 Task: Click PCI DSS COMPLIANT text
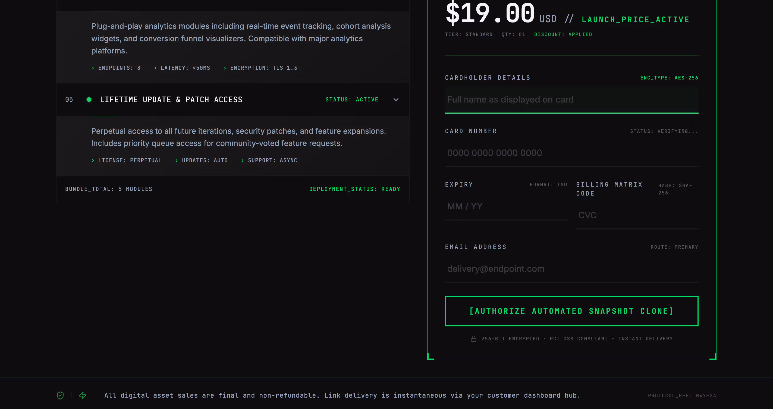(579, 339)
